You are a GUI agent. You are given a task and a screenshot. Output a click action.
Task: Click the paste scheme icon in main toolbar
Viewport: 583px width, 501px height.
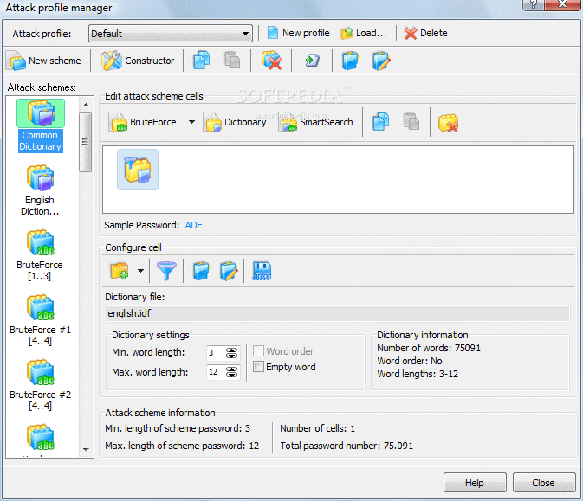[x=232, y=61]
